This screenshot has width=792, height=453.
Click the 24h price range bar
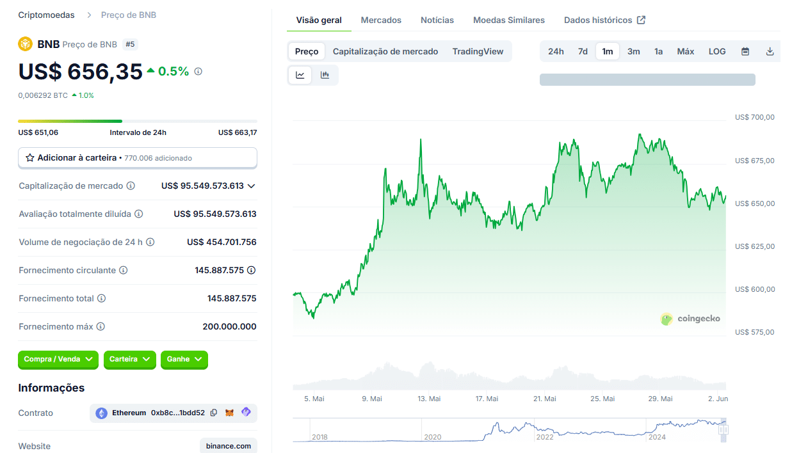tap(138, 121)
